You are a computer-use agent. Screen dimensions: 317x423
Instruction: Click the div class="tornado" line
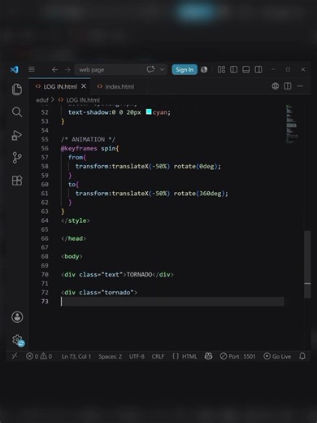click(99, 292)
